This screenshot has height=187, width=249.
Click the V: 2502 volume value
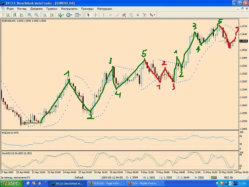(x=199, y=177)
